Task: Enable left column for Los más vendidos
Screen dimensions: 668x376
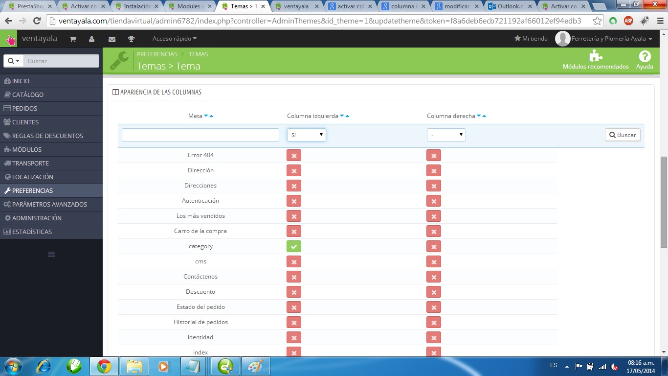Action: point(294,216)
